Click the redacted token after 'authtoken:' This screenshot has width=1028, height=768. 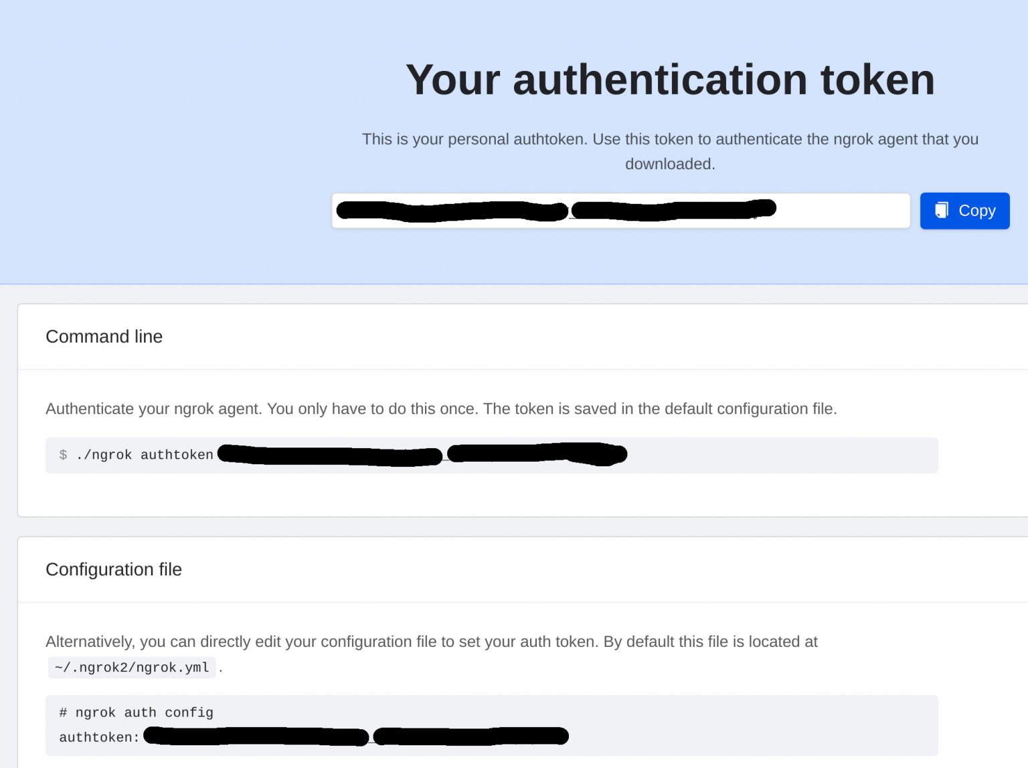355,737
